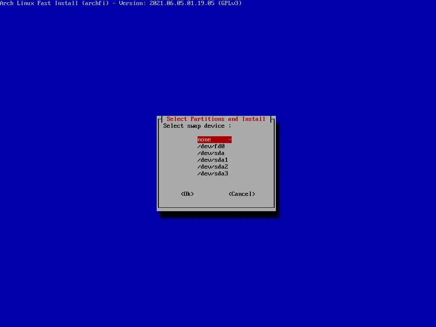The width and height of the screenshot is (436, 327).
Task: Select /dev/sda3 as swap device
Action: click(213, 174)
